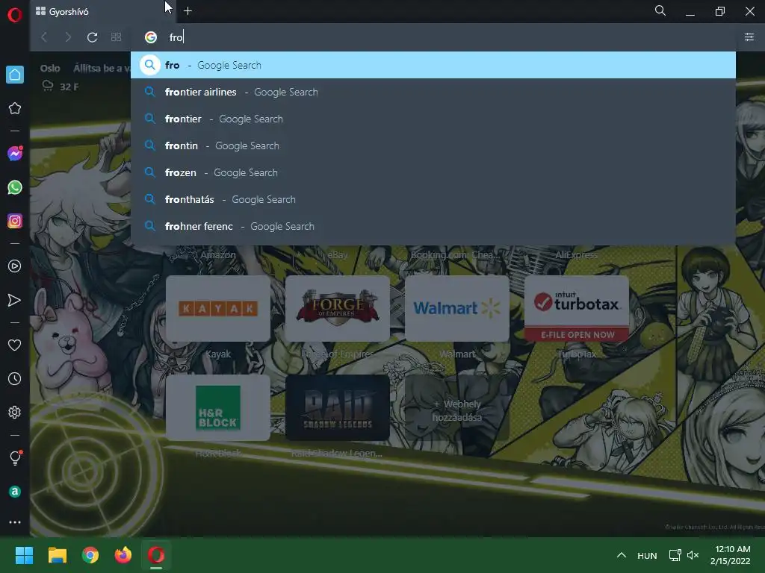
Task: Choose 'frozen' search suggestion
Action: 433,172
